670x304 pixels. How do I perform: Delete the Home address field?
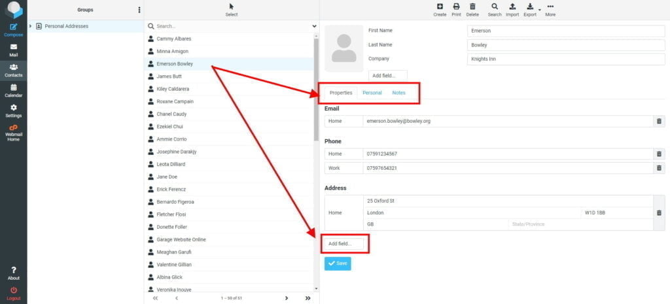click(659, 212)
